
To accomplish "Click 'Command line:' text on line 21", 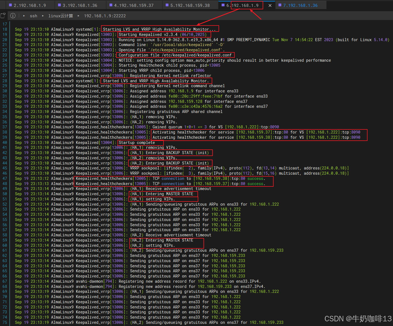I will [133, 45].
